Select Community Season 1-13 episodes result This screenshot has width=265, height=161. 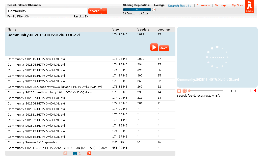coord(90,142)
